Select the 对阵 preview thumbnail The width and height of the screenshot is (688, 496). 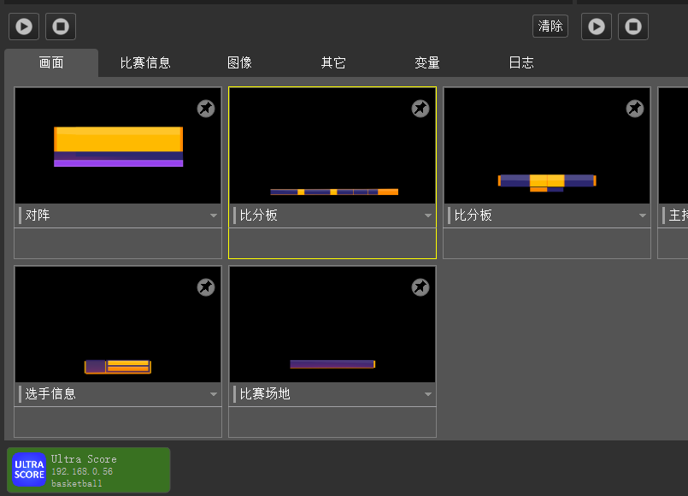(x=118, y=145)
